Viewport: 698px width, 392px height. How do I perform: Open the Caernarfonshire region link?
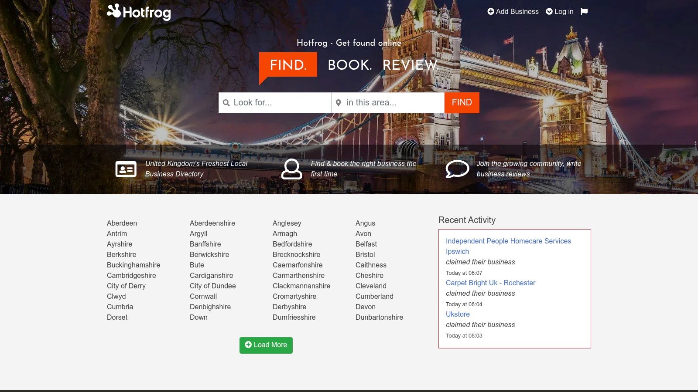(x=298, y=265)
